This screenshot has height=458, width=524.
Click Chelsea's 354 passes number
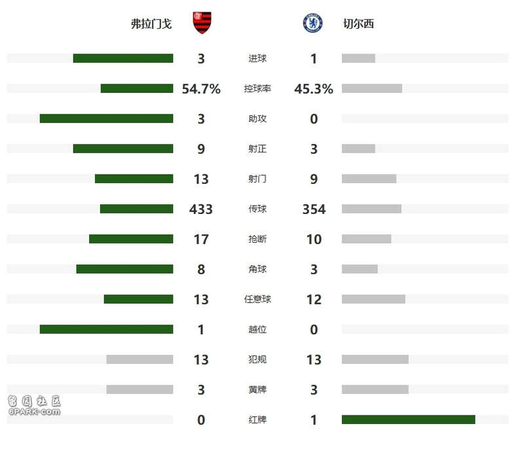point(314,209)
